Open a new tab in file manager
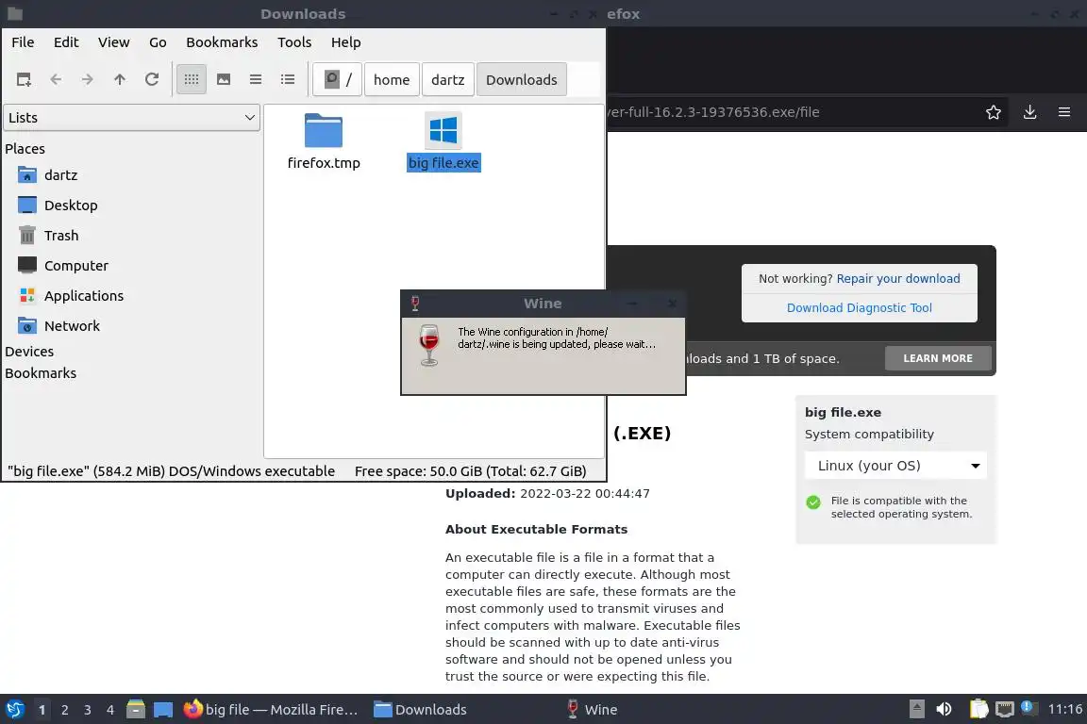 pyautogui.click(x=24, y=80)
